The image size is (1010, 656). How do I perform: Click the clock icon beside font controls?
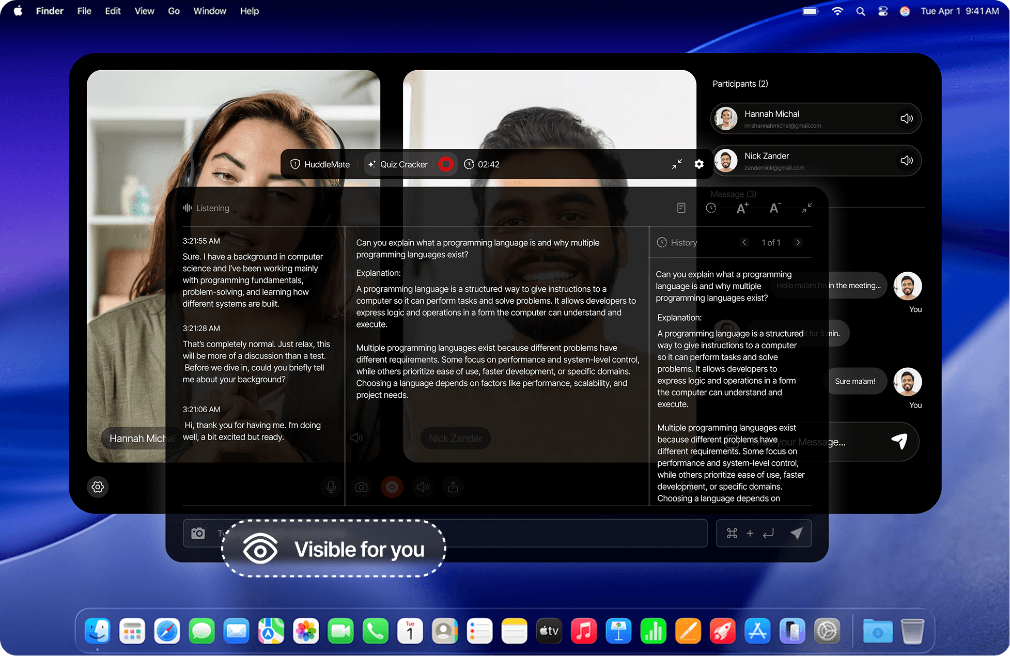711,208
